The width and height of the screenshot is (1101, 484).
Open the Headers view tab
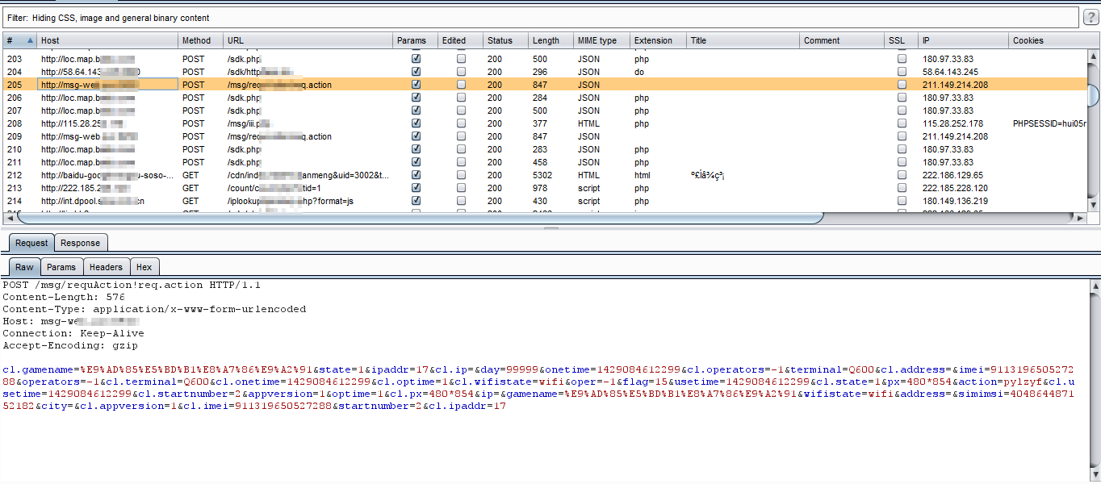point(106,267)
